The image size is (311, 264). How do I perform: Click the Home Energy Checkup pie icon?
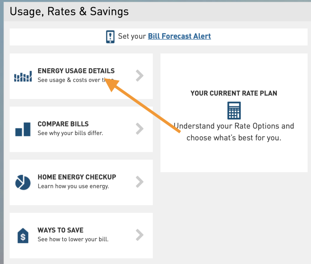point(23,182)
